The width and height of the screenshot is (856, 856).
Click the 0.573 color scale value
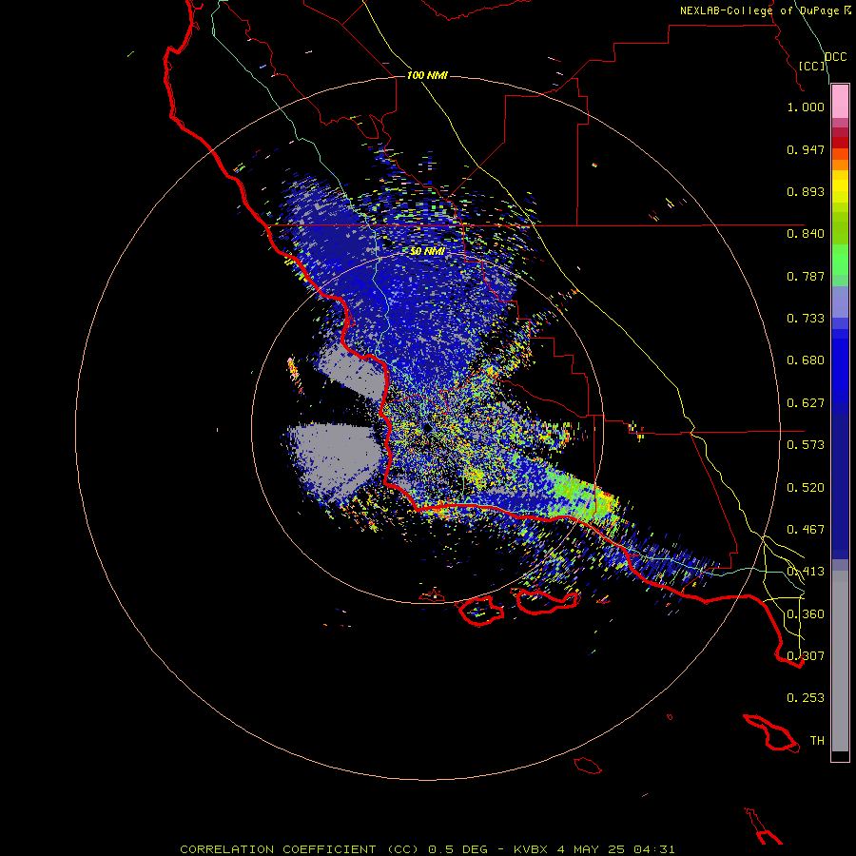tap(806, 445)
